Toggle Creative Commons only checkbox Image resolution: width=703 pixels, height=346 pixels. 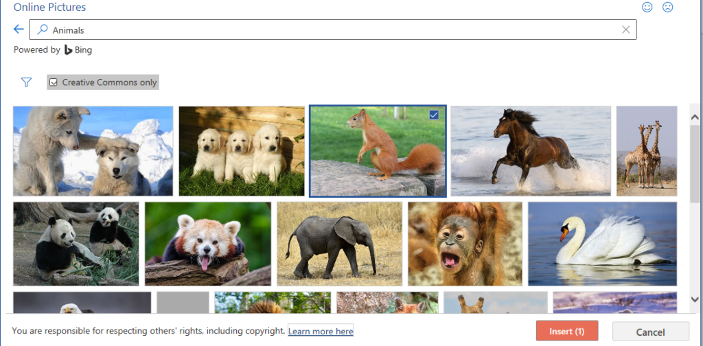pyautogui.click(x=54, y=82)
